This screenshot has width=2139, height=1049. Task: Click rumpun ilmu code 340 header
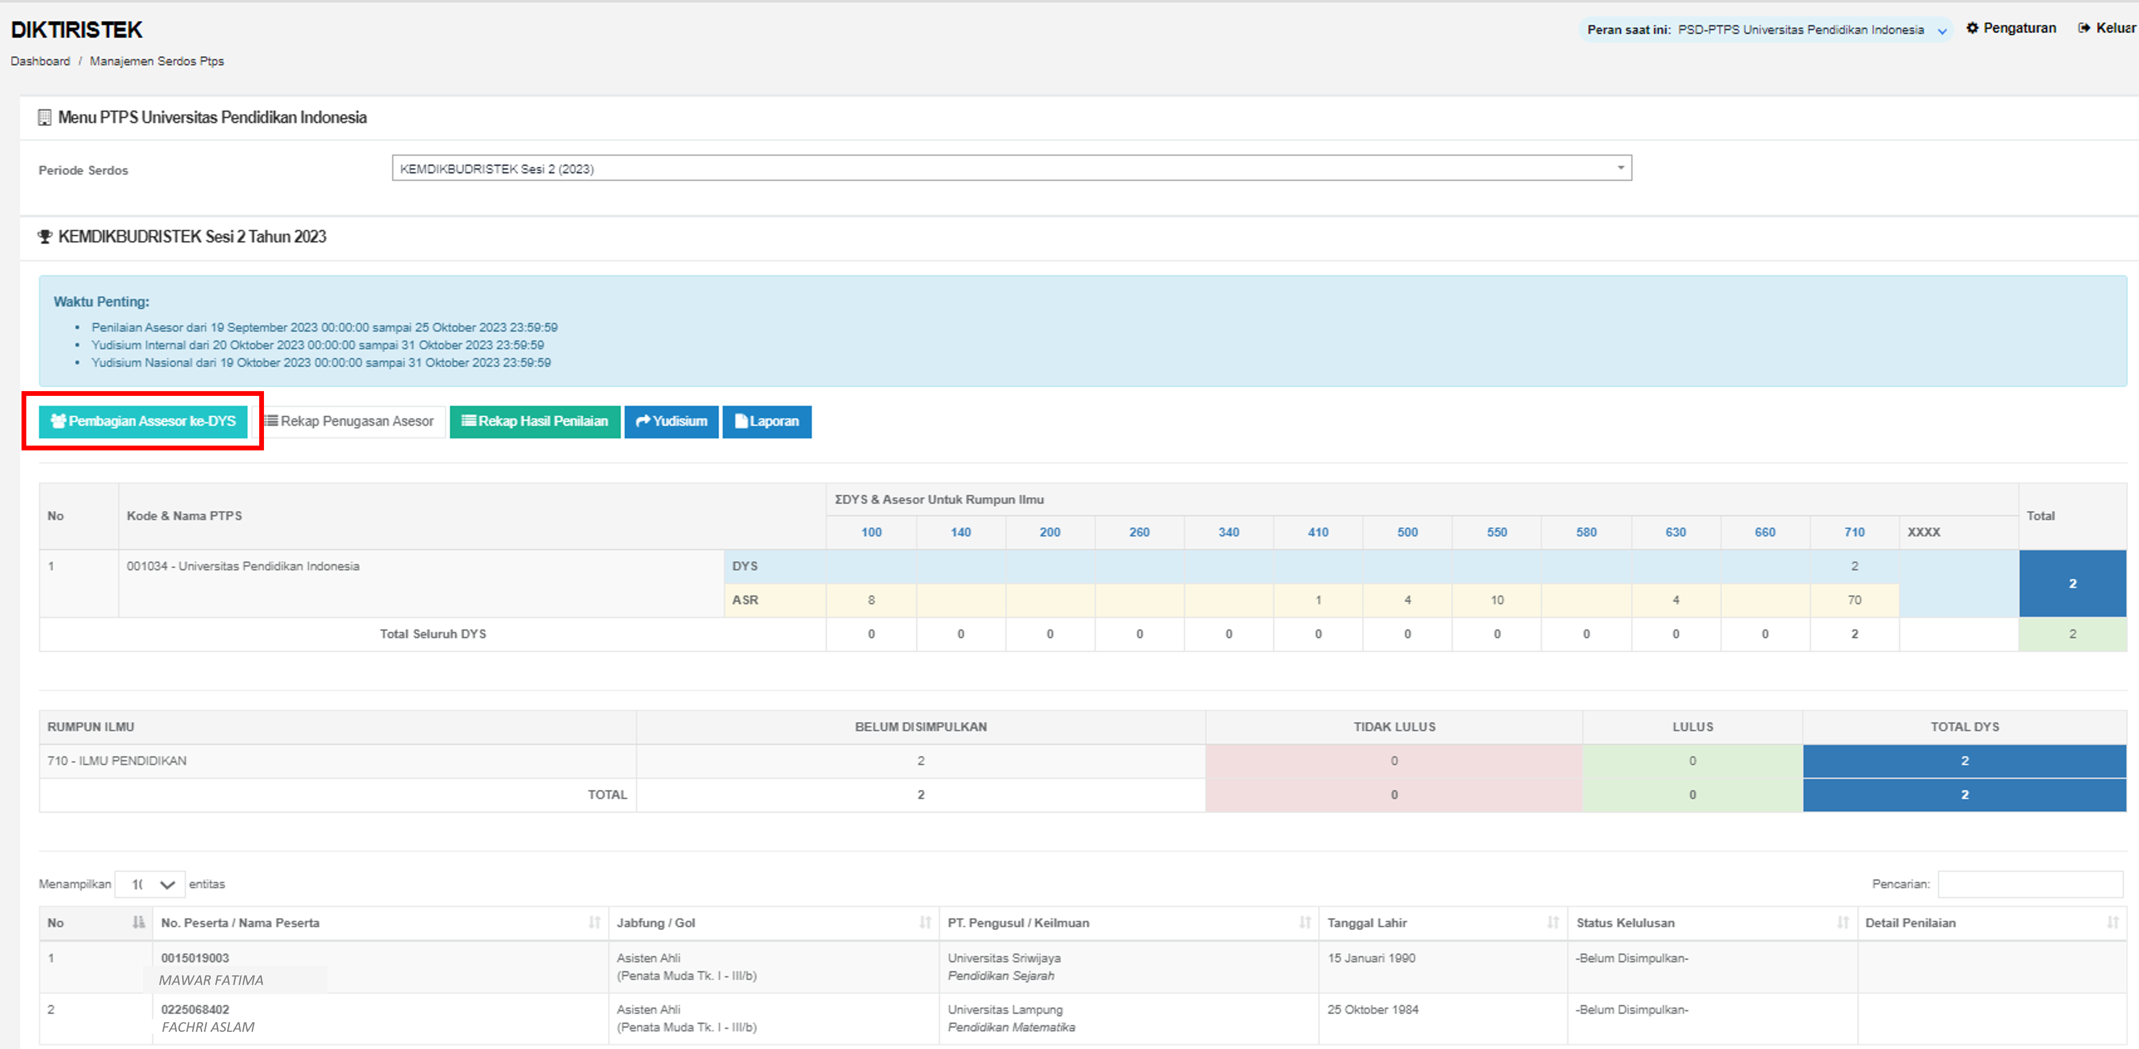[1229, 532]
